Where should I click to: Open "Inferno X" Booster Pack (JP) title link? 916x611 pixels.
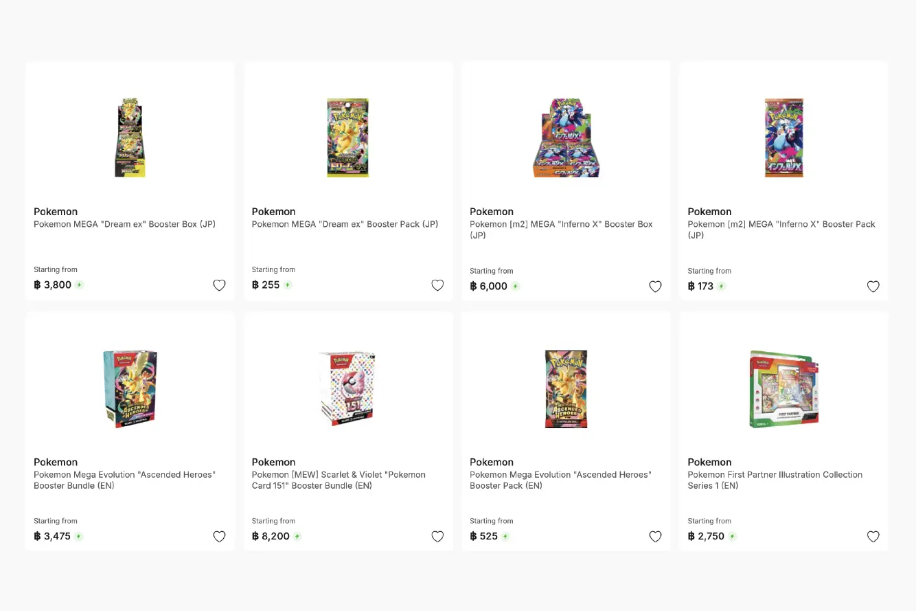(781, 230)
